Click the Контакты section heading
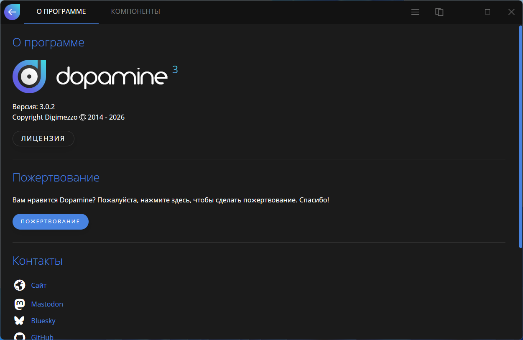The height and width of the screenshot is (340, 523). 38,261
